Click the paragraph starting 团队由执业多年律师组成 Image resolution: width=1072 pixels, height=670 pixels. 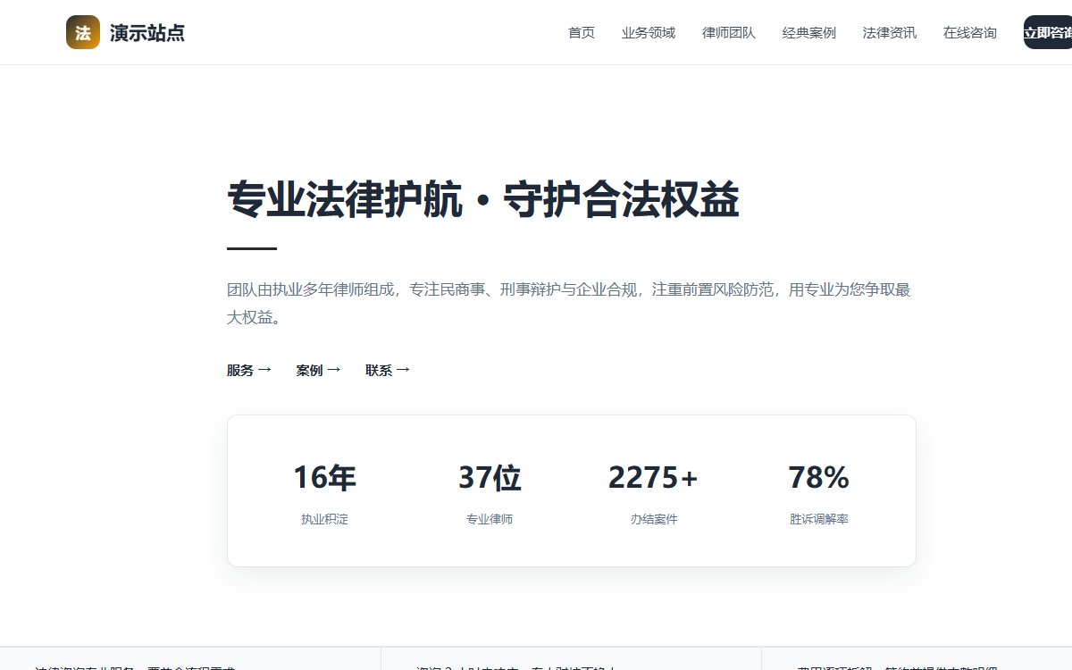(x=569, y=303)
